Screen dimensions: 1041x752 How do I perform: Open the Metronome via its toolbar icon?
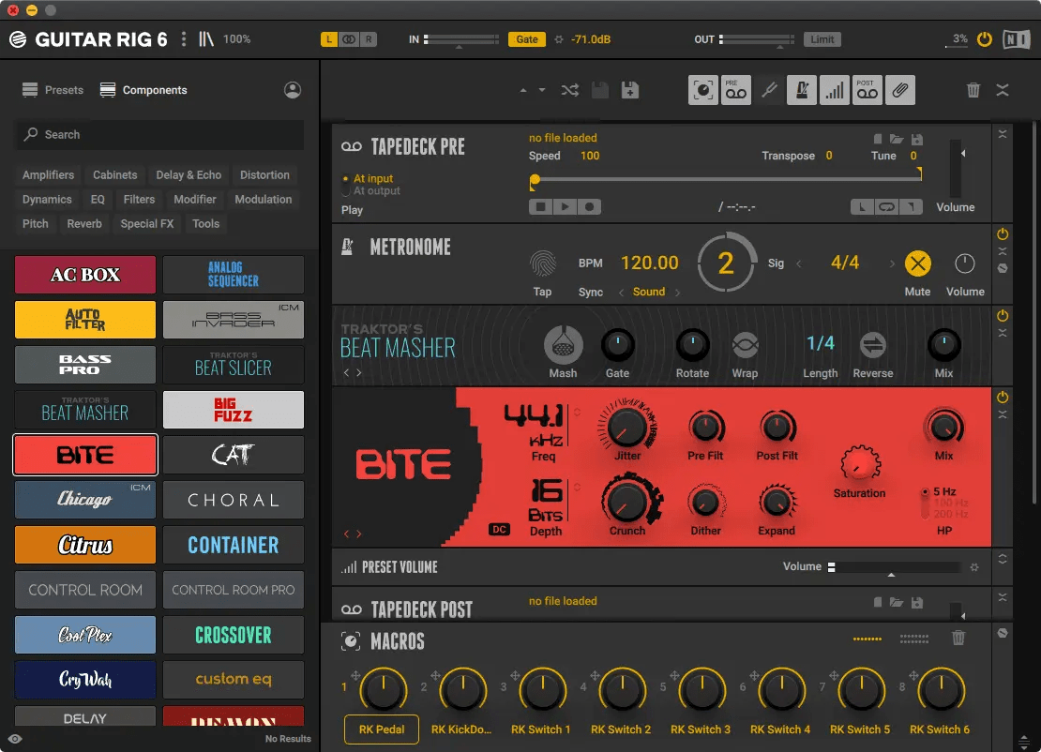click(801, 90)
